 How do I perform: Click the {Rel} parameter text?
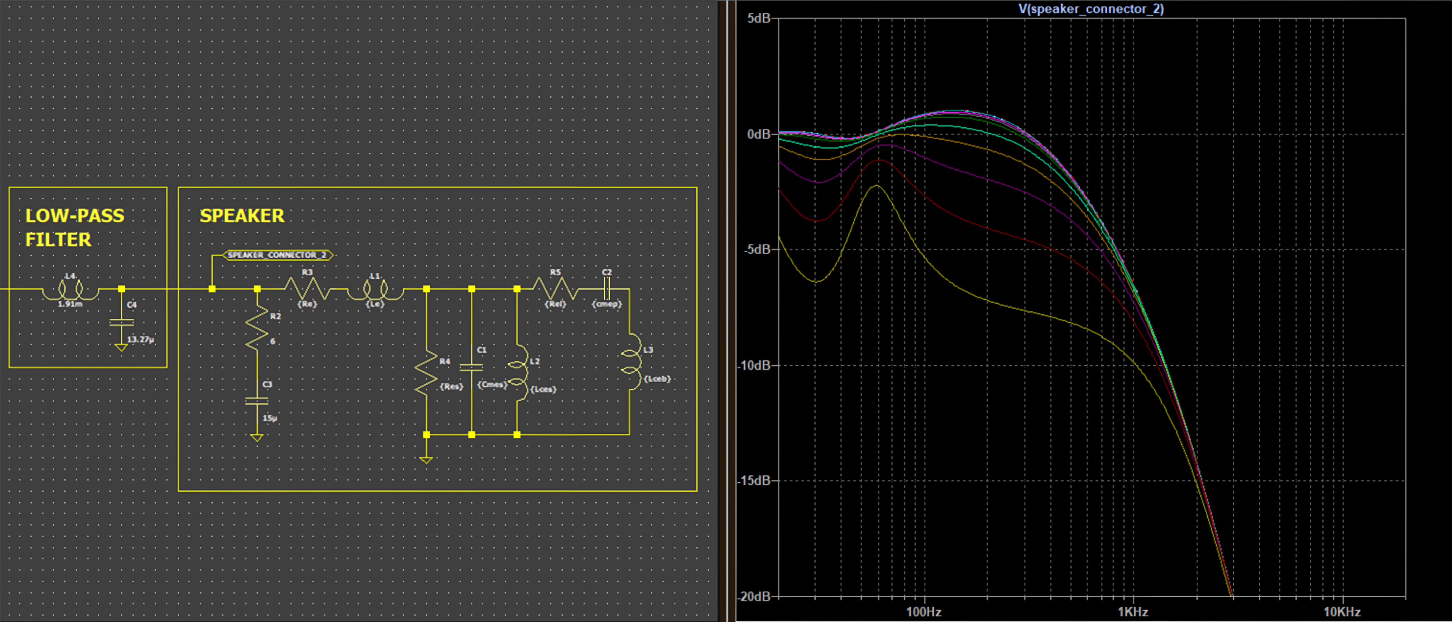tap(555, 304)
